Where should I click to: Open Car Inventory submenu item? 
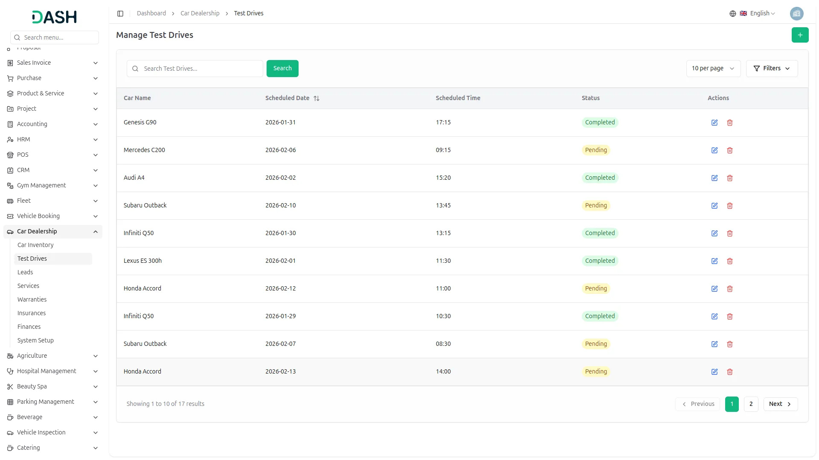(x=35, y=245)
